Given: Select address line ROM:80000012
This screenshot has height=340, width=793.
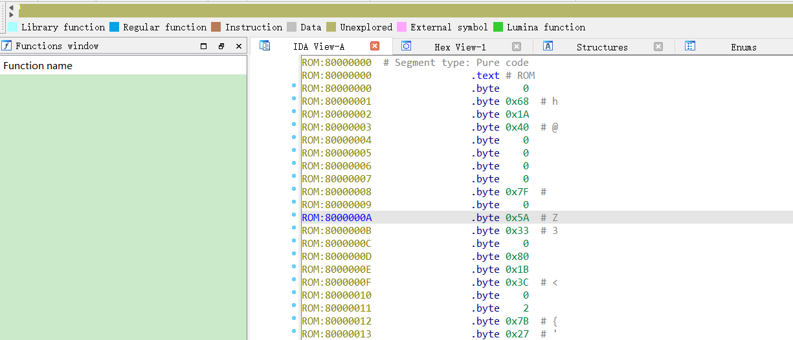Looking at the screenshot, I should 337,321.
